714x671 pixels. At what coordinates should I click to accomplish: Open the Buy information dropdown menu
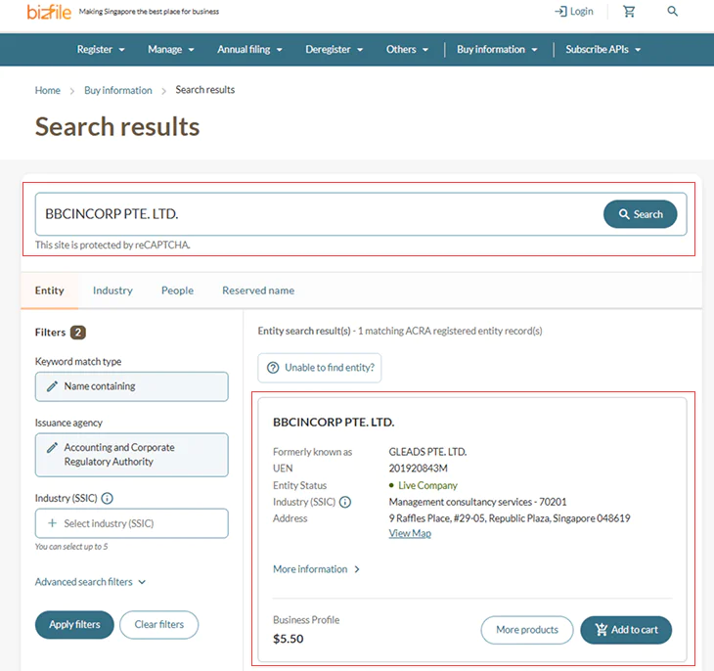497,49
